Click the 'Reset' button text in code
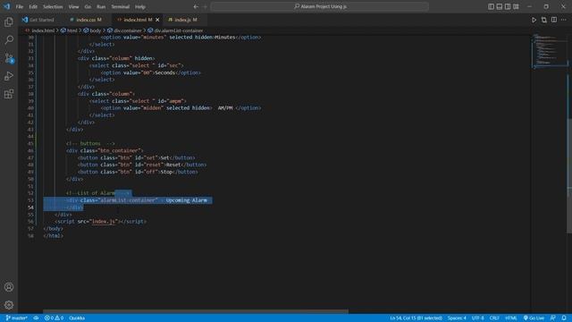The image size is (572, 322). (x=173, y=165)
